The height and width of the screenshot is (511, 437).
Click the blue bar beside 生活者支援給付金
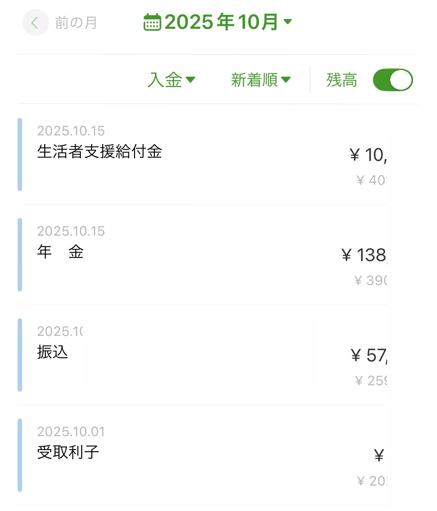[x=20, y=154]
